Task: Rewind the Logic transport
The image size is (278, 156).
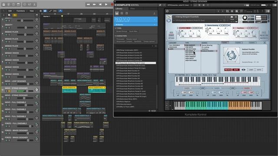Action: [88, 4]
